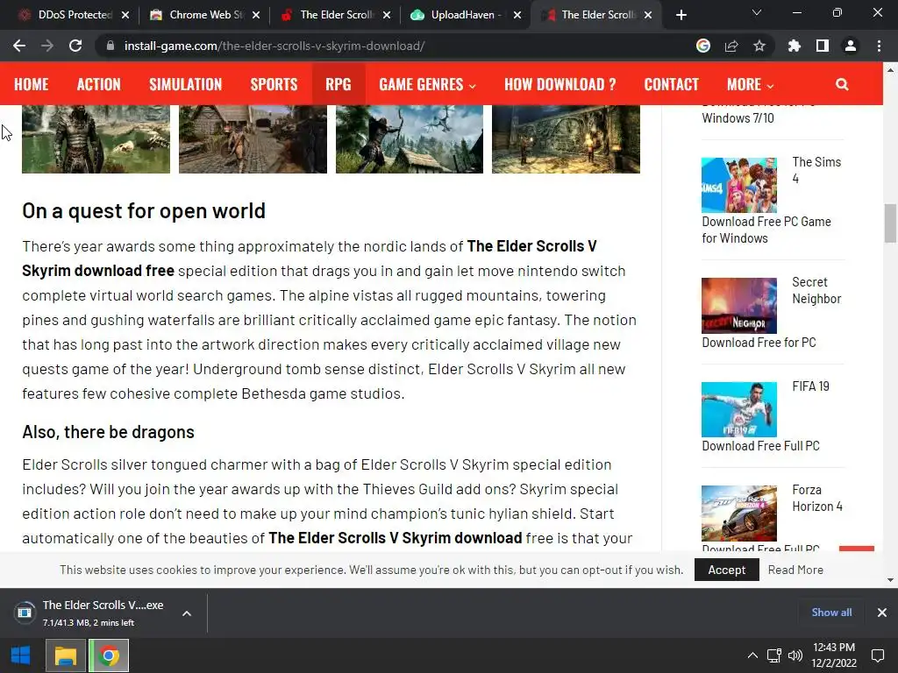Reload the current page
The image size is (898, 673).
pos(75,46)
